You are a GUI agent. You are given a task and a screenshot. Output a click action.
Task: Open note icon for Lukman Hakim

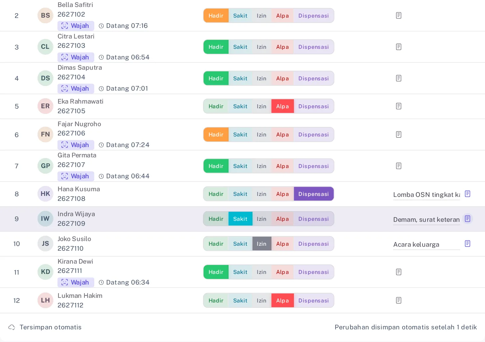tap(399, 300)
